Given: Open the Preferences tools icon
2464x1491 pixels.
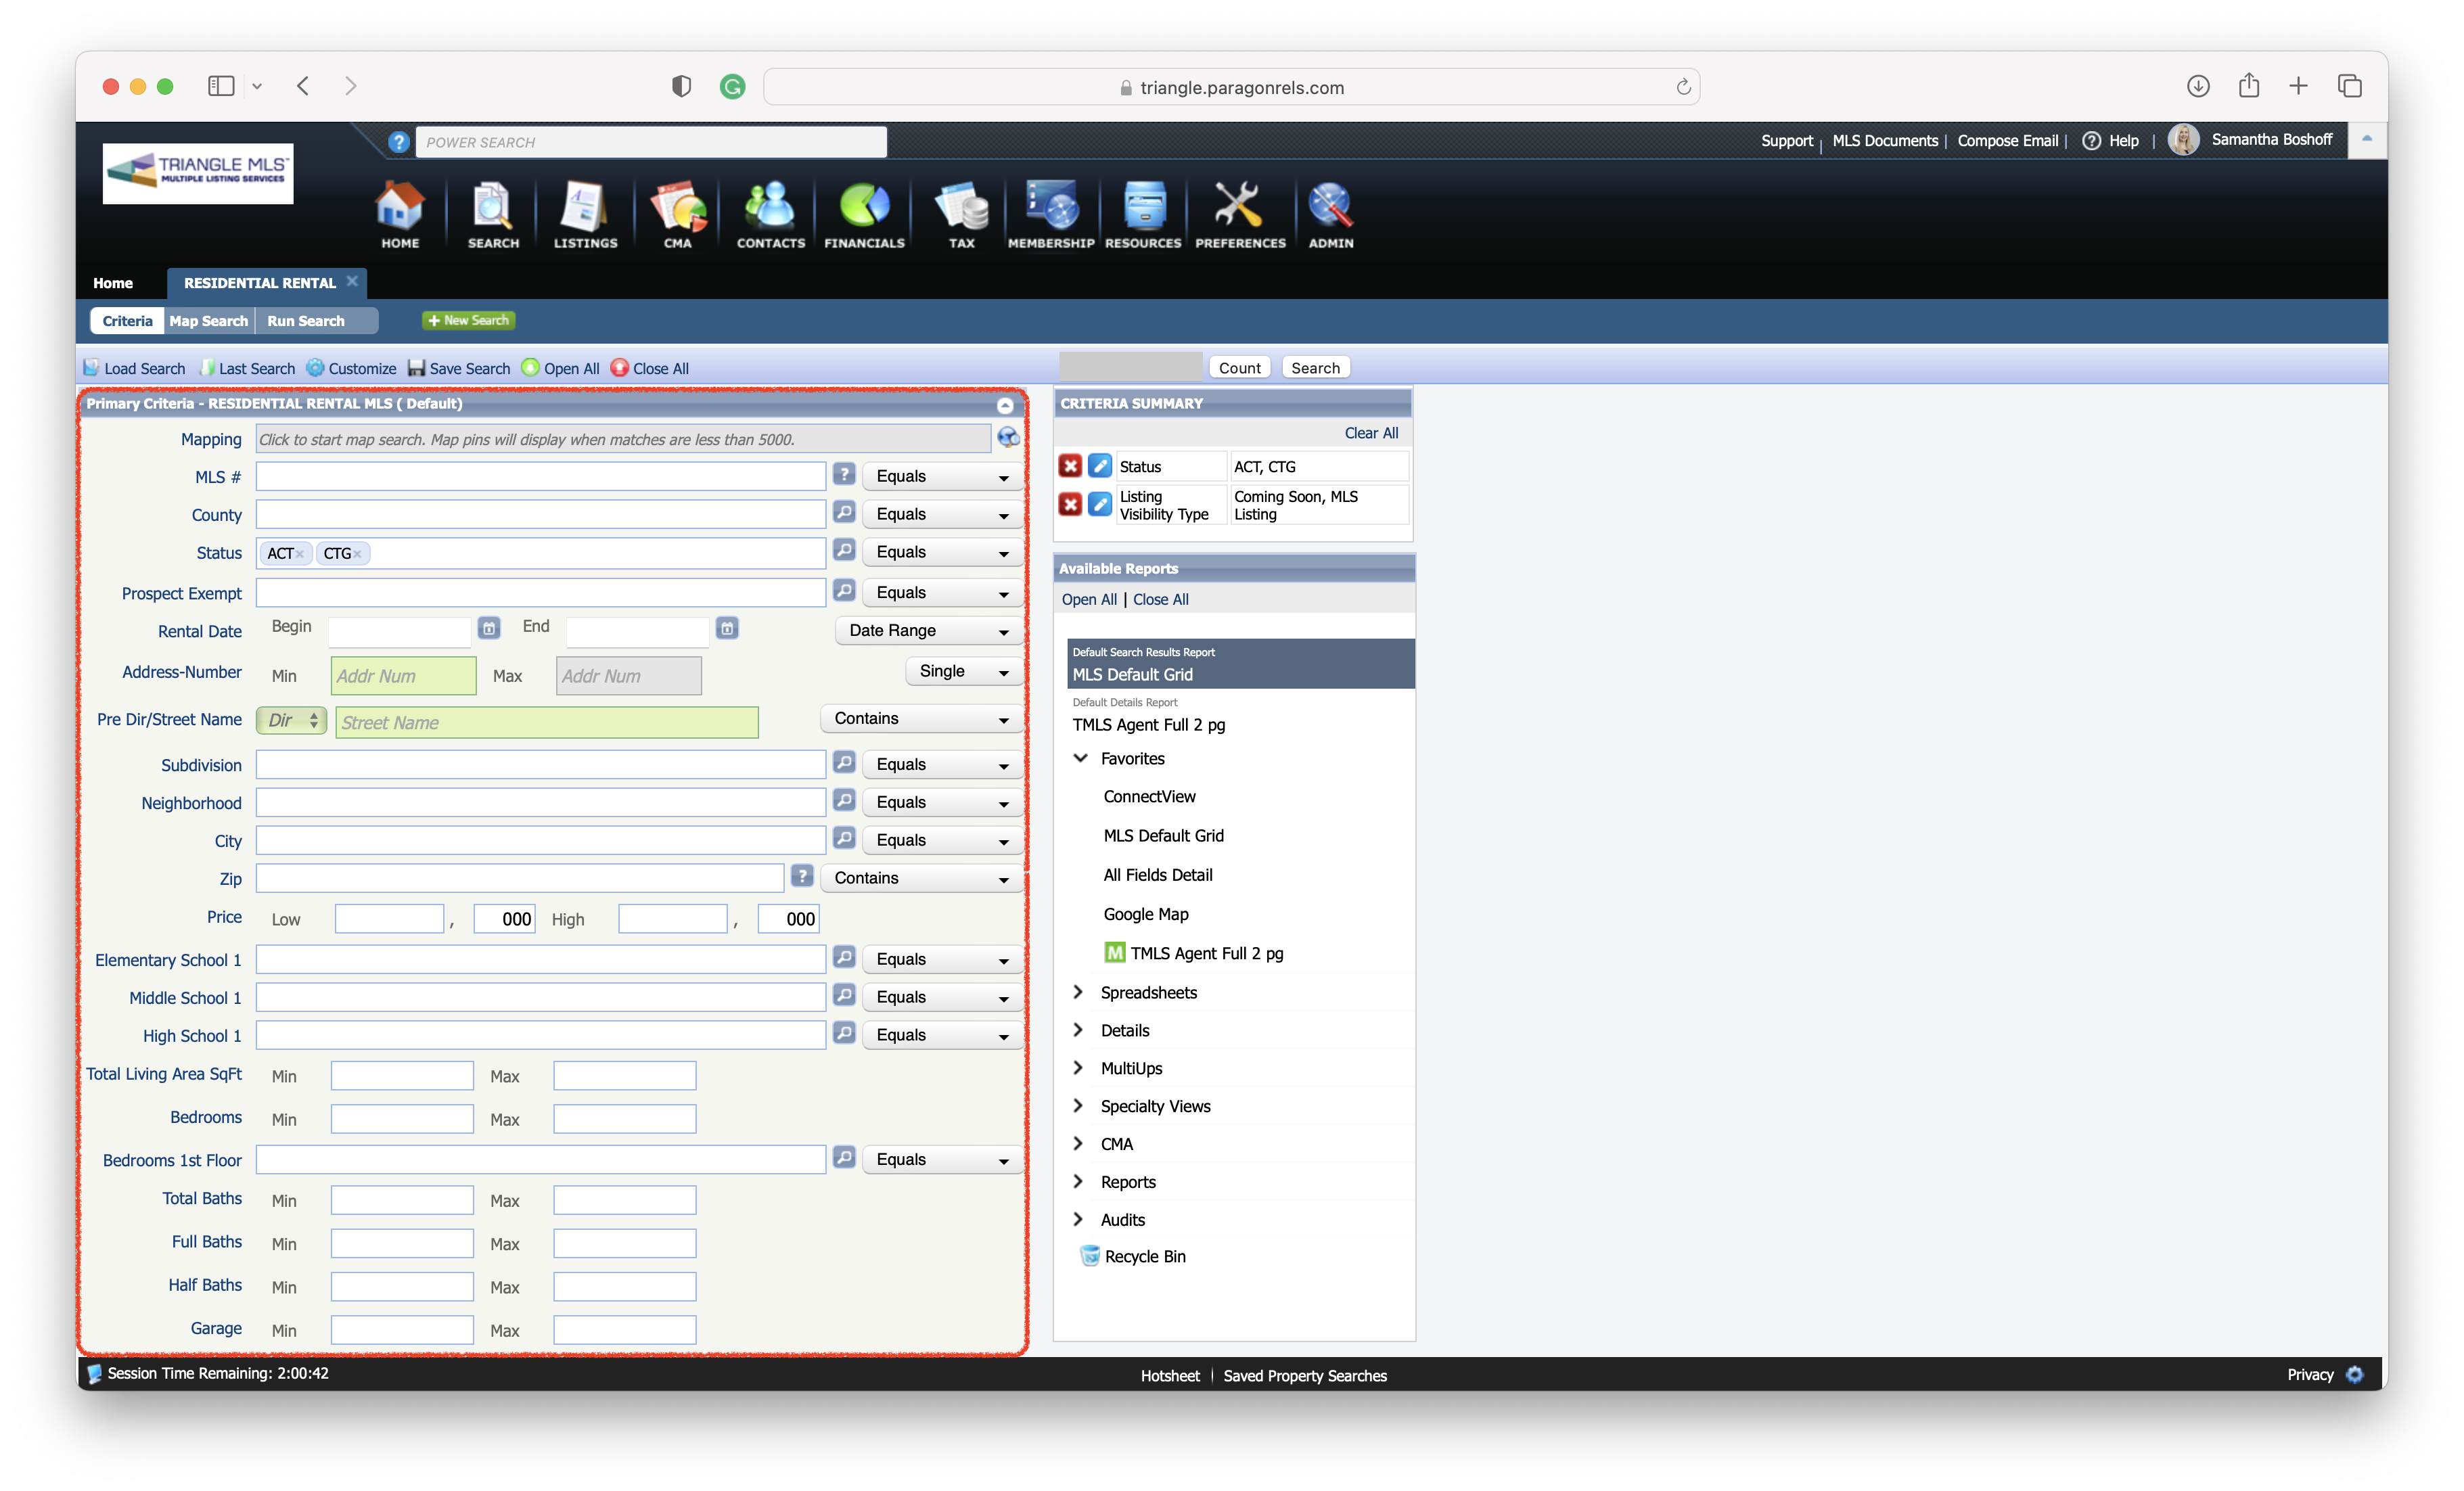Looking at the screenshot, I should [1240, 214].
